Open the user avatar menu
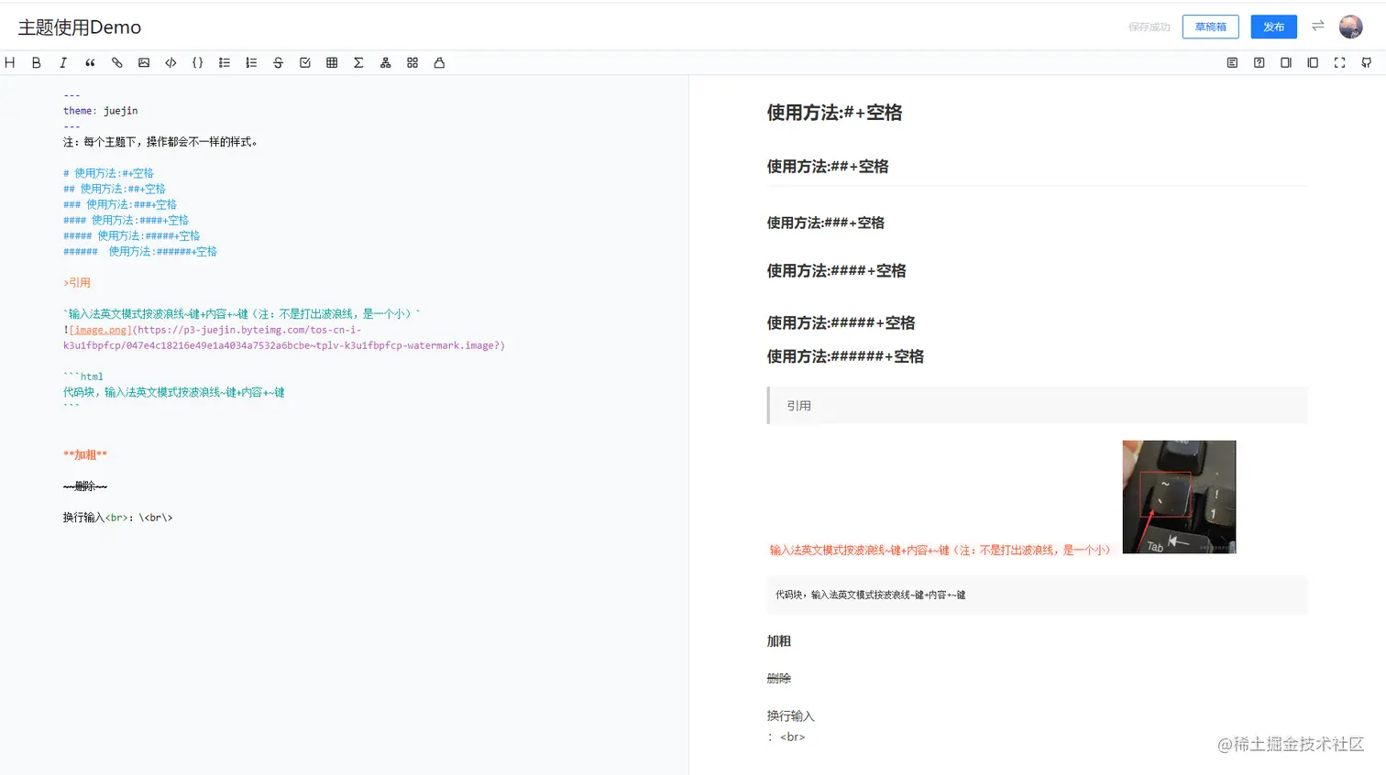The height and width of the screenshot is (775, 1386). tap(1350, 27)
